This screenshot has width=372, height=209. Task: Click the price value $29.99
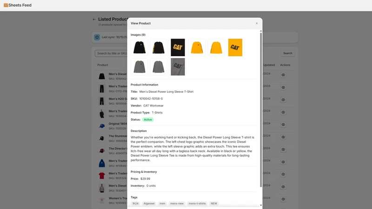pyautogui.click(x=145, y=179)
